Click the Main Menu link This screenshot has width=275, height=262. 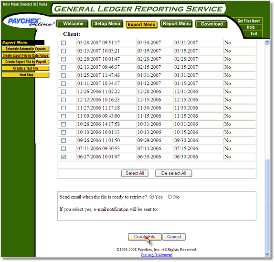click(x=11, y=4)
